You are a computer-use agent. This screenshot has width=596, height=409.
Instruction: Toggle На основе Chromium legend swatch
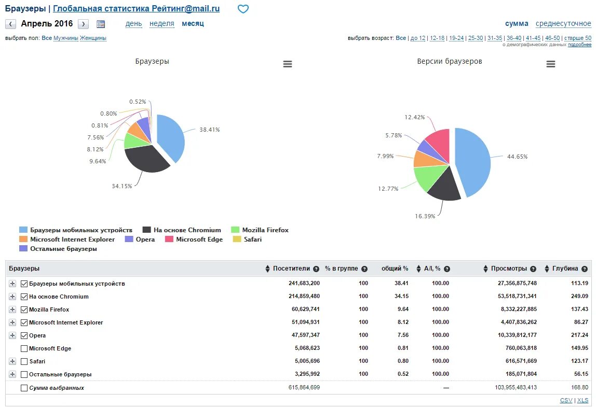coord(147,230)
